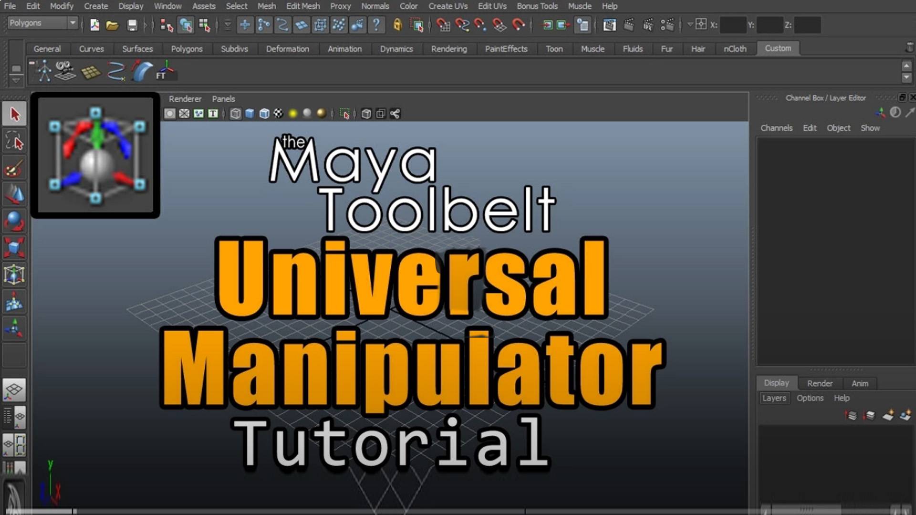Open a scene with the folder icon
This screenshot has height=515, width=916.
112,25
